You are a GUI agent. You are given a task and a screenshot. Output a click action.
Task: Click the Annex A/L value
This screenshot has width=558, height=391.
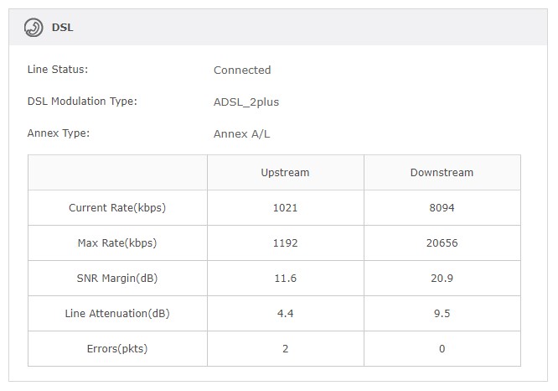point(242,133)
